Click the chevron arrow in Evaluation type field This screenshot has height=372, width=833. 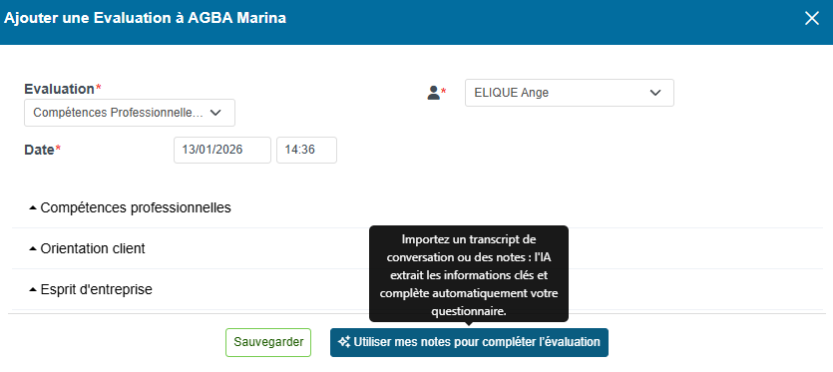pyautogui.click(x=215, y=113)
